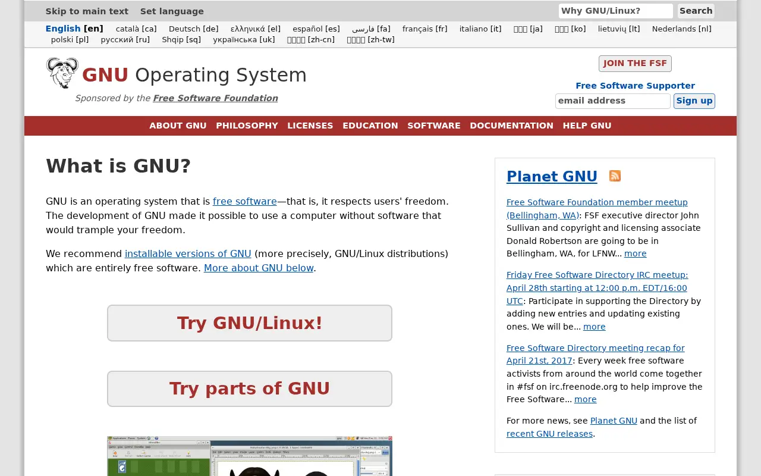The image size is (761, 476).
Task: Open Free Software Directory meeting recap link
Action: pos(596,355)
